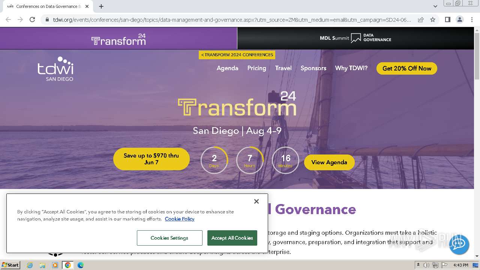Select the Transform 24 banner tab
The height and width of the screenshot is (270, 480).
[118, 39]
